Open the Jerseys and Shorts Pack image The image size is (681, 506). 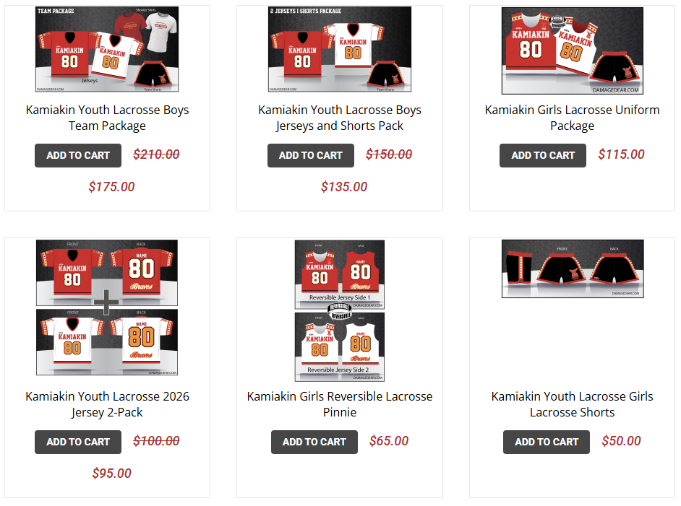(340, 49)
